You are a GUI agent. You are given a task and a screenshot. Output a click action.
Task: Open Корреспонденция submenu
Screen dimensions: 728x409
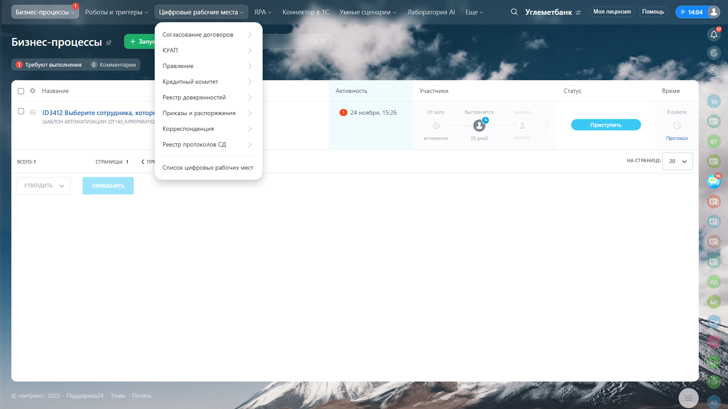point(208,129)
